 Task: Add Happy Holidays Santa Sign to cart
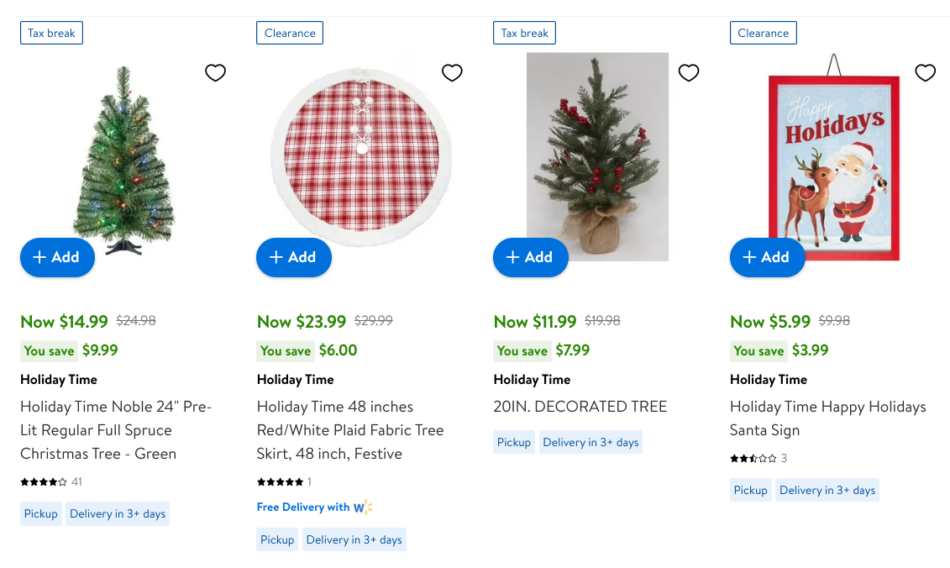point(768,257)
